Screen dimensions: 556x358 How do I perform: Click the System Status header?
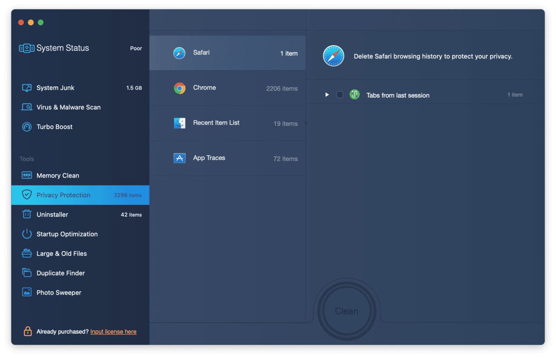63,48
